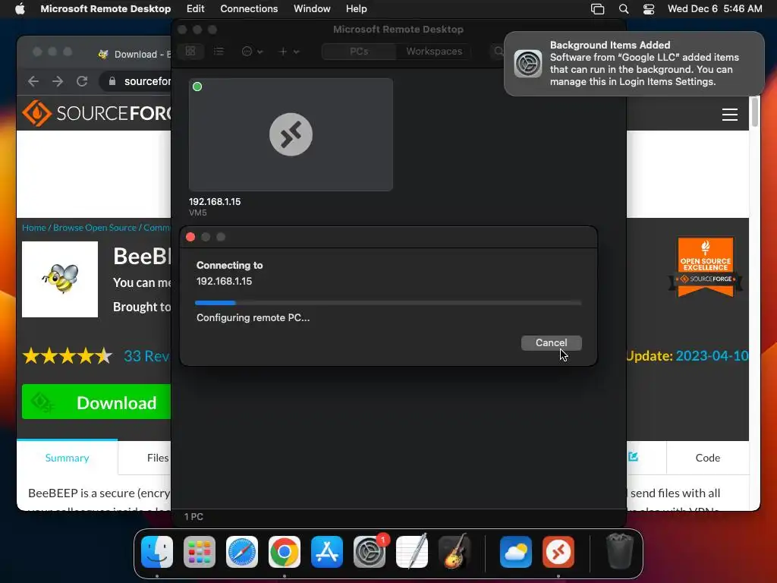
Task: Open the plus add PC dropdown
Action: 288,51
